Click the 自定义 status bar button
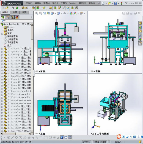This screenshot has height=144, width=143. (x=118, y=142)
